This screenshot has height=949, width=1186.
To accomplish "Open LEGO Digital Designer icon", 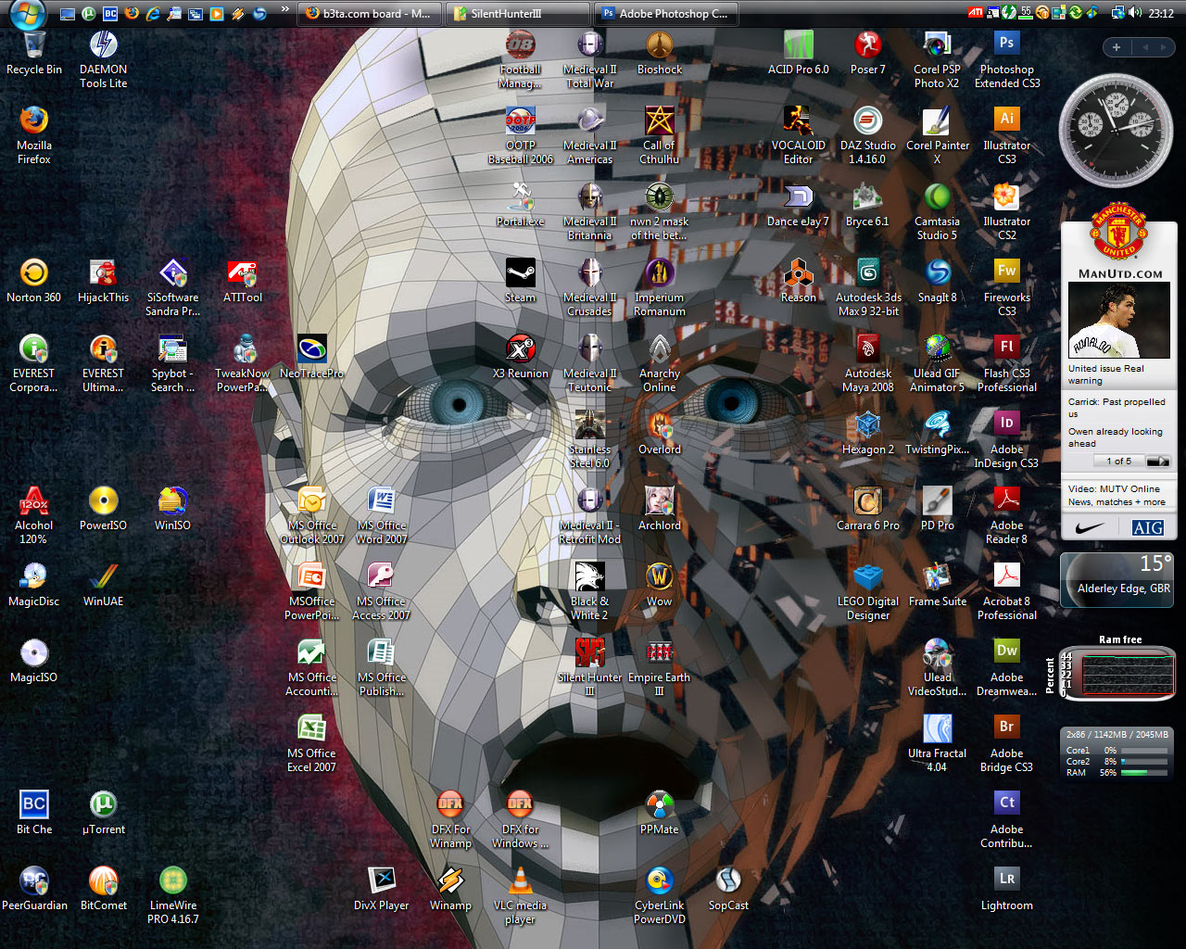I will [x=868, y=591].
